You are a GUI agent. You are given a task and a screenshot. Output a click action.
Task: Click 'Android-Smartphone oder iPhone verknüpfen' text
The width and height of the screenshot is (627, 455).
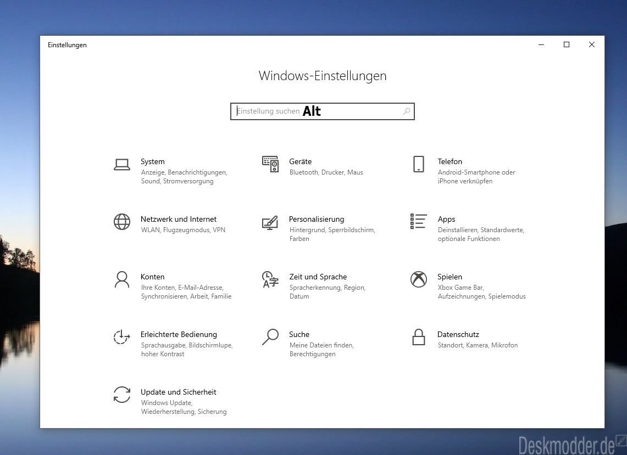pos(476,177)
